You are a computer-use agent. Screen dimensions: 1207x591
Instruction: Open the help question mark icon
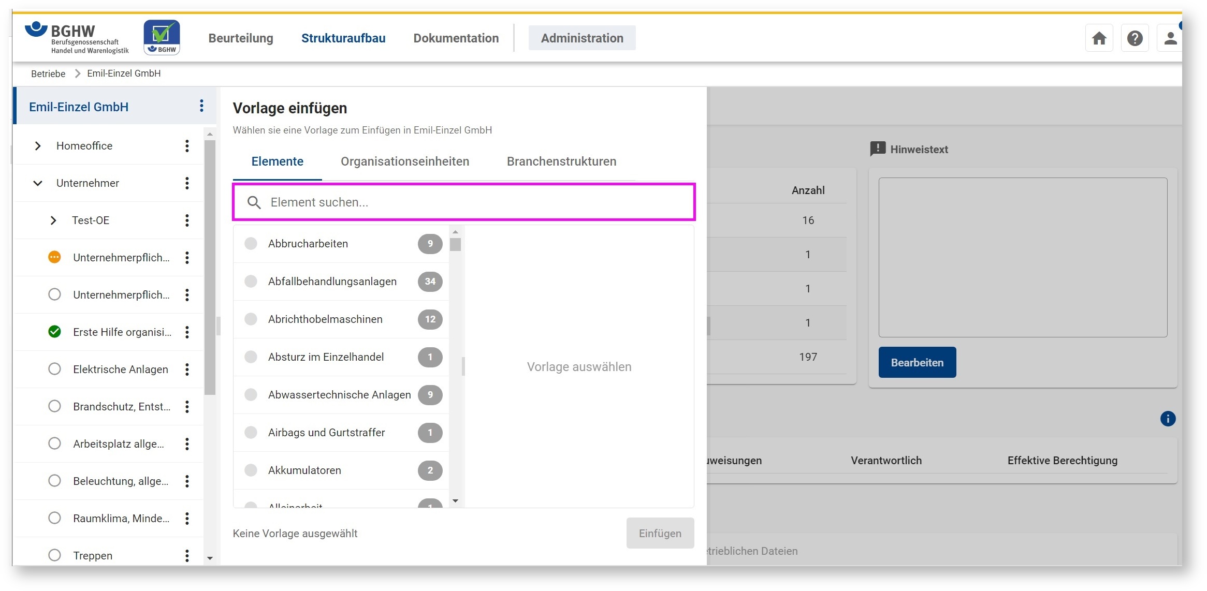[x=1135, y=38]
